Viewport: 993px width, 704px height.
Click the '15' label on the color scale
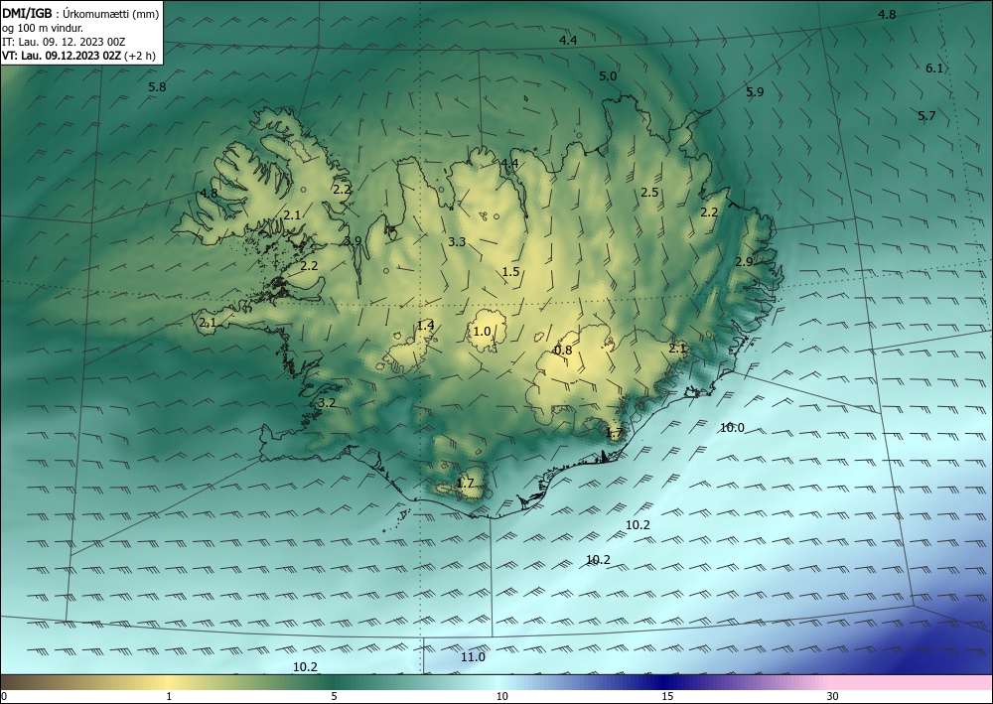tap(667, 697)
